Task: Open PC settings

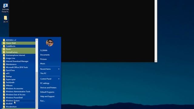Action: [x=45, y=83]
